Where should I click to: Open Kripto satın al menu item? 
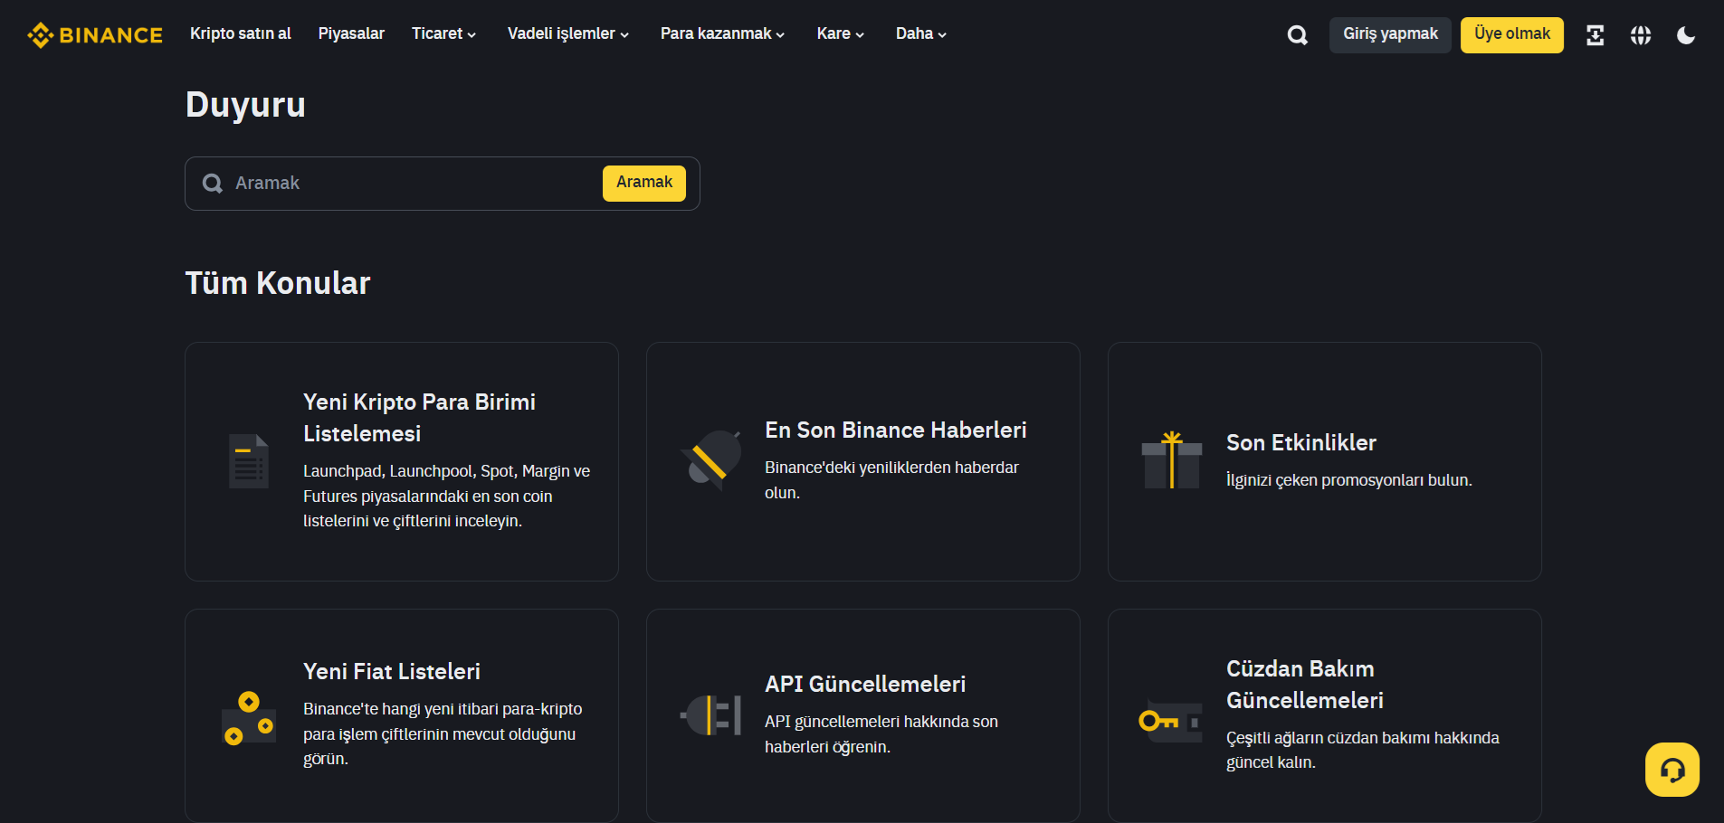coord(241,33)
